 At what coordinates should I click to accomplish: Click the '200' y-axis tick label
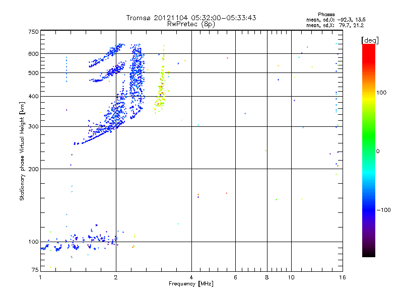(x=33, y=169)
